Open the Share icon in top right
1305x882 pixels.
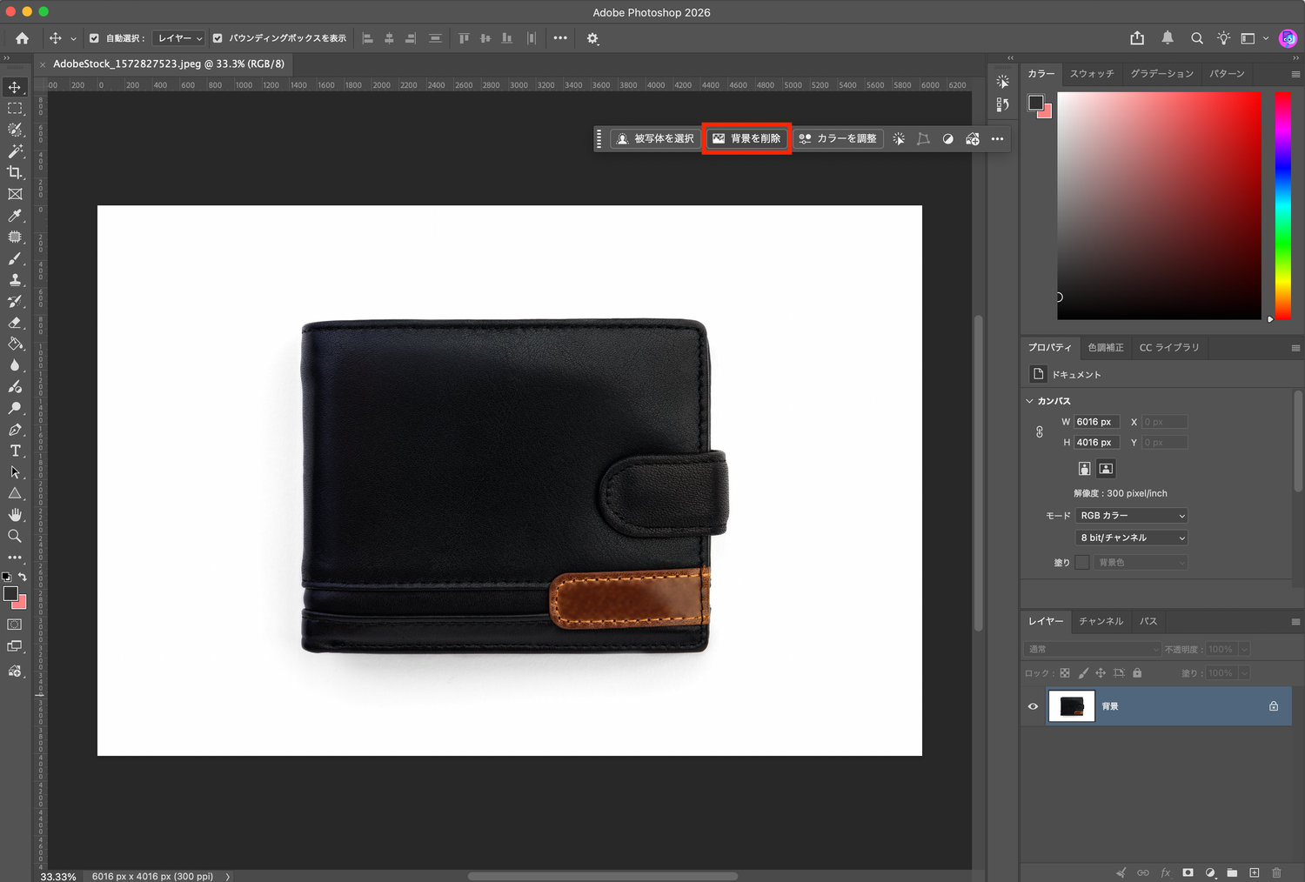coord(1137,38)
